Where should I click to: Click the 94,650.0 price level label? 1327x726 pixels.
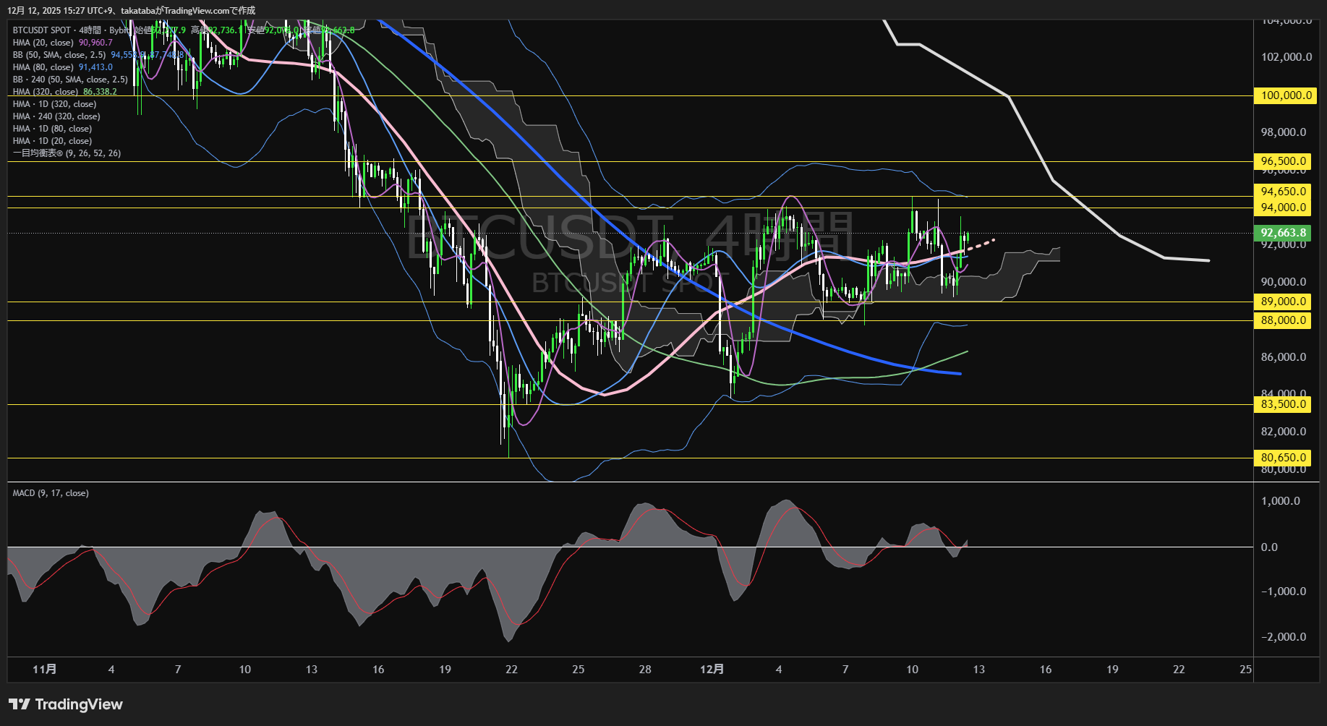[x=1283, y=192]
